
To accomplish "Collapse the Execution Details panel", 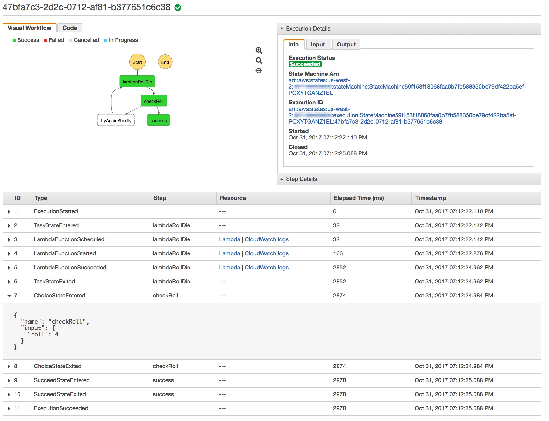I will pyautogui.click(x=282, y=29).
